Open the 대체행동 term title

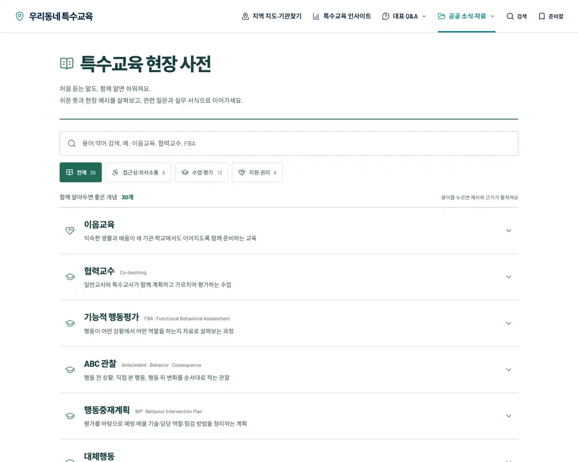[x=99, y=457]
